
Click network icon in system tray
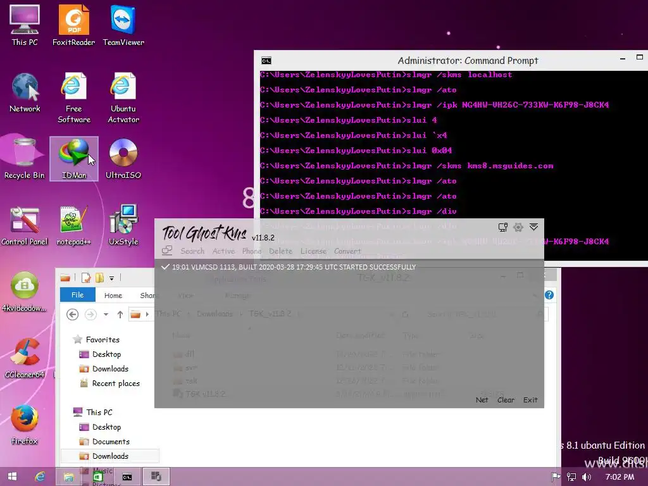pyautogui.click(x=571, y=477)
